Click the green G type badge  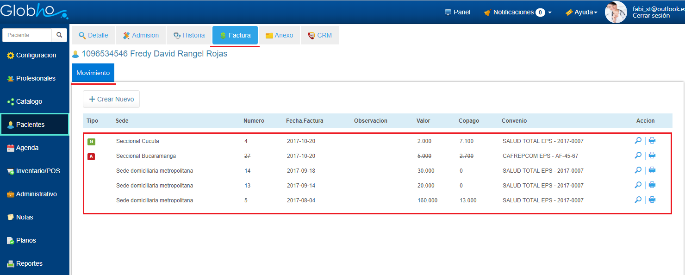click(x=91, y=141)
